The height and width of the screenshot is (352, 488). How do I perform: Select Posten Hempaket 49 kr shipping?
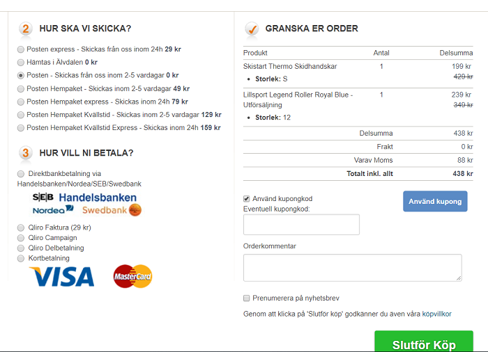(x=21, y=89)
